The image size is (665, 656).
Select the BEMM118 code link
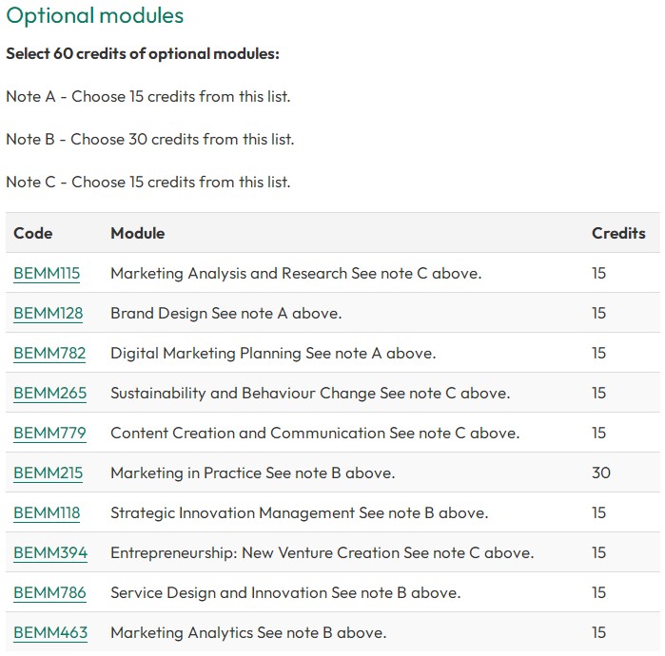pyautogui.click(x=47, y=512)
